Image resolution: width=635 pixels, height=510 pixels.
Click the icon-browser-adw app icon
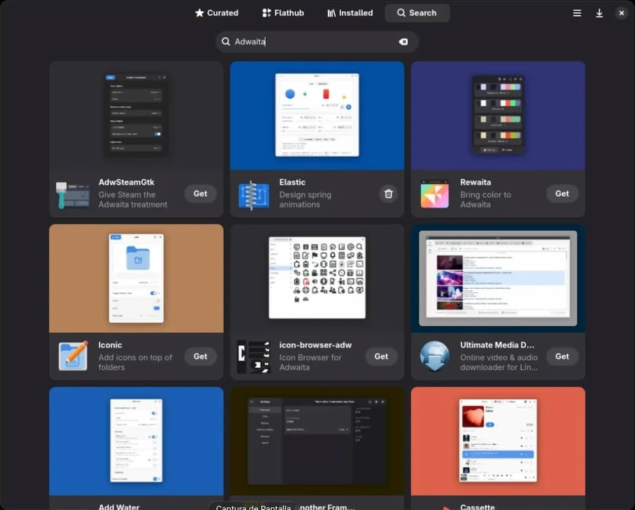click(254, 356)
